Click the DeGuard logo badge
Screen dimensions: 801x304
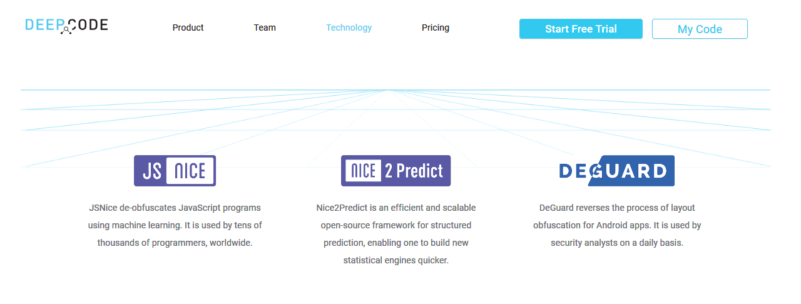616,171
